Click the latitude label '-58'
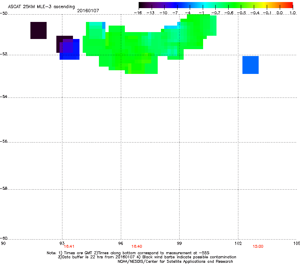 click(x=4, y=188)
